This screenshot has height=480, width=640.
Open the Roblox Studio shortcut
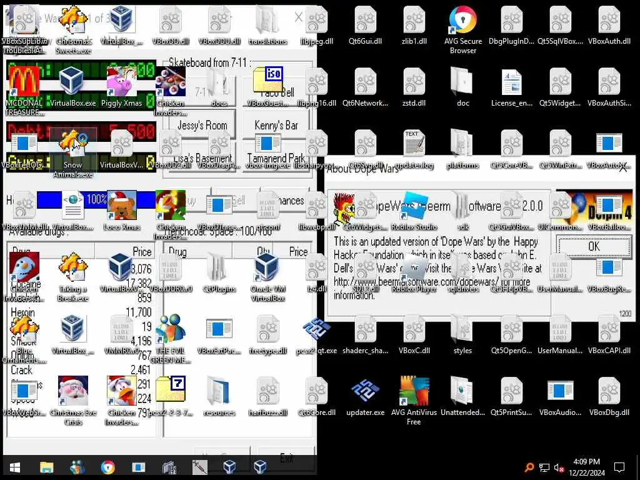click(x=414, y=211)
